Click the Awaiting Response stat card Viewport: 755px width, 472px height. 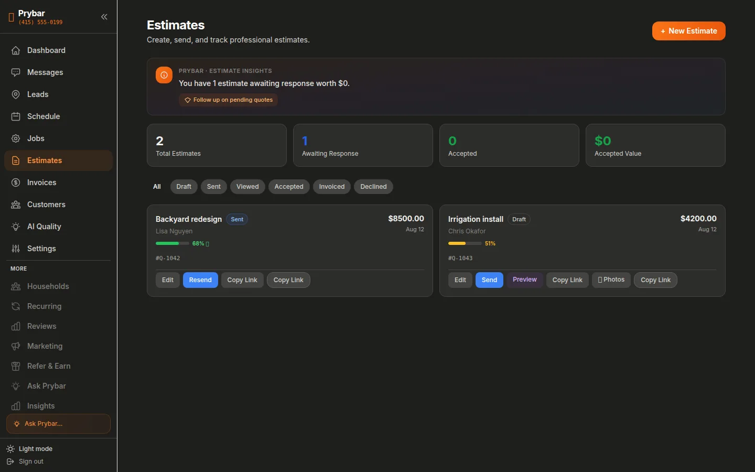pos(363,145)
